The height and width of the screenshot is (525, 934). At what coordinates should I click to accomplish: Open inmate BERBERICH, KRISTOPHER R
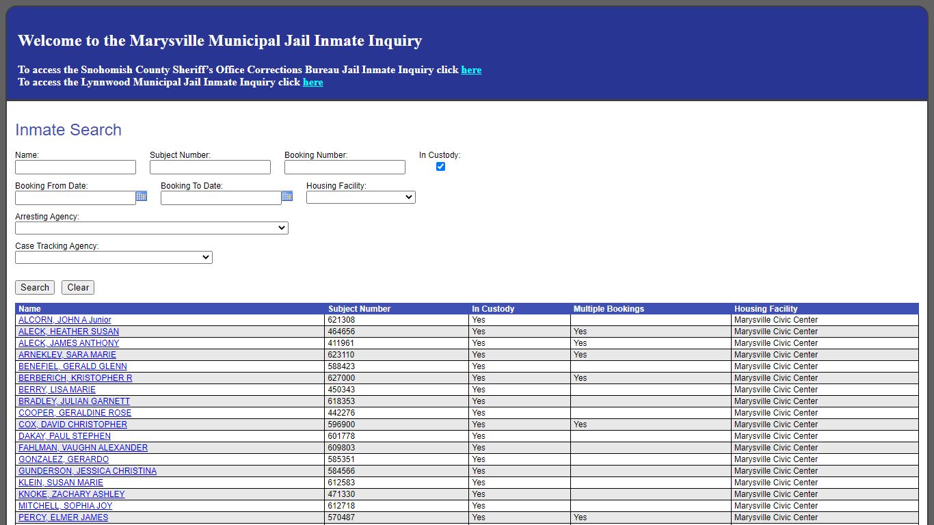coord(75,378)
